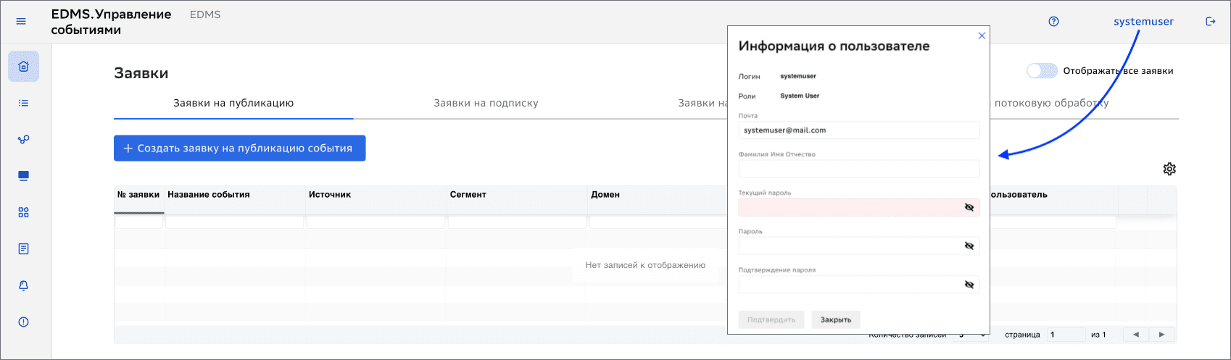The image size is (1231, 360).
Task: Show the password confirmation field text
Action: [969, 285]
